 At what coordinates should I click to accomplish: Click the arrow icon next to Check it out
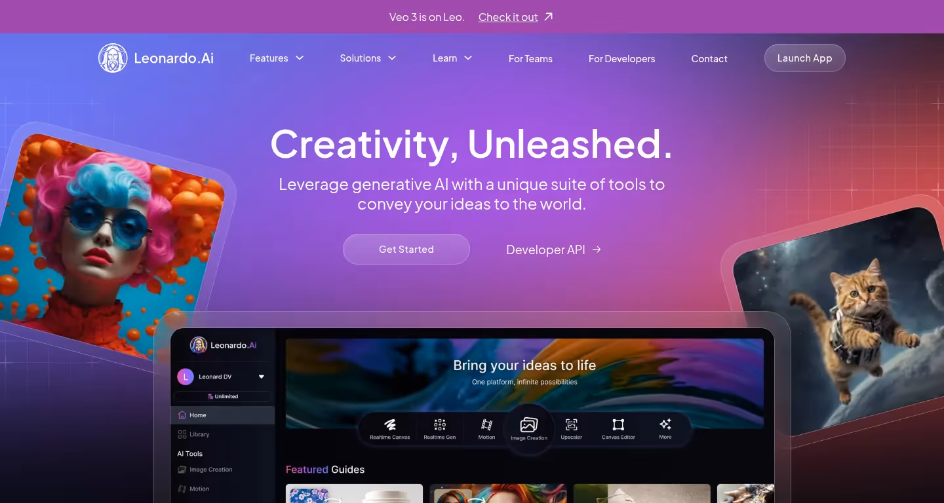(x=549, y=16)
